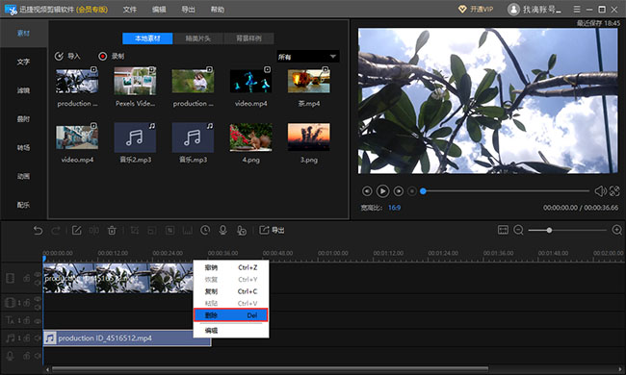Open the 滤镜 filters sidebar panel
626x375 pixels.
tap(23, 90)
